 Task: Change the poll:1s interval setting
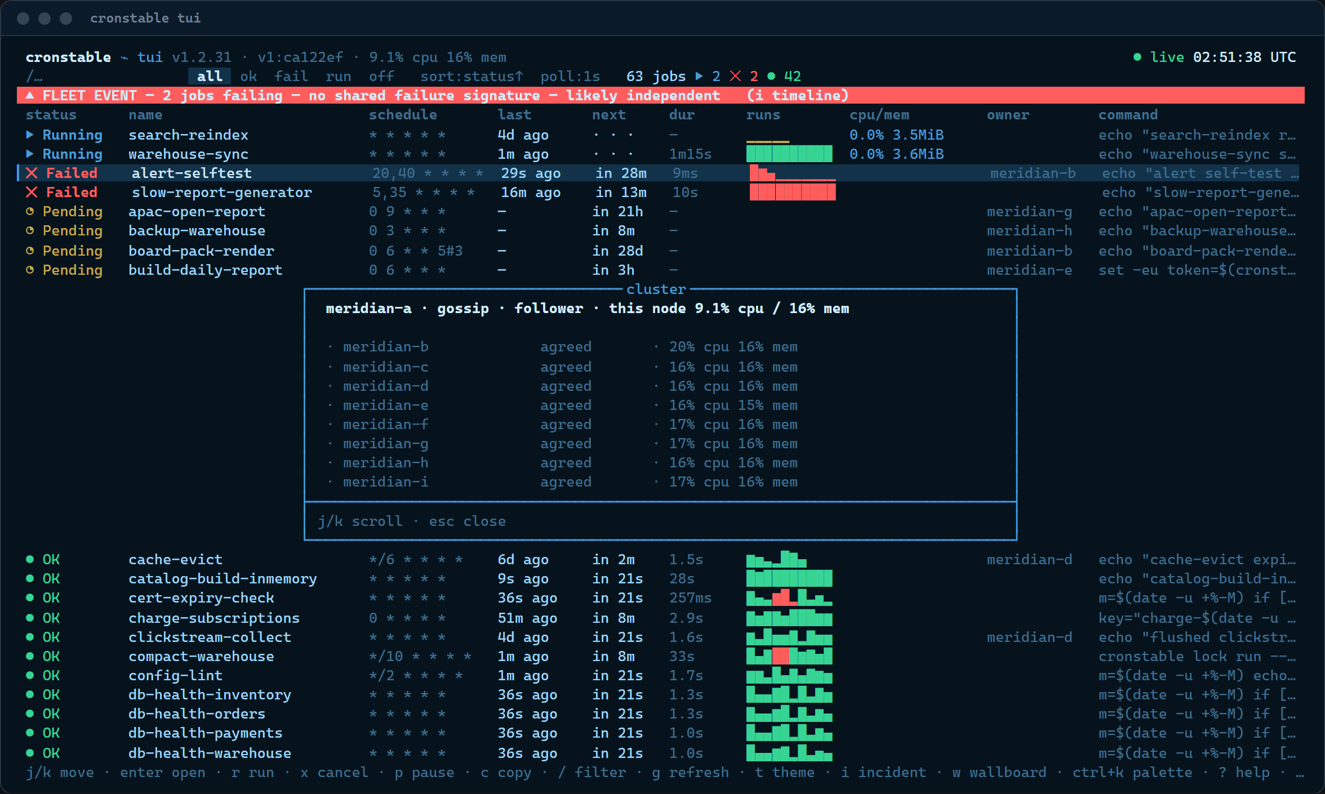pos(570,76)
